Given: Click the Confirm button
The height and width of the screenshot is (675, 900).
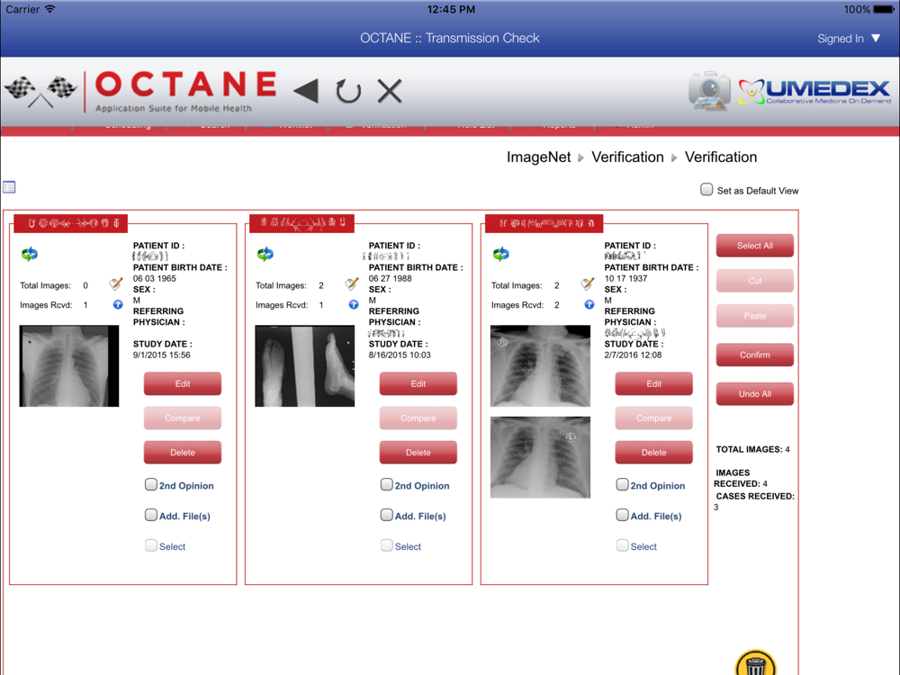Looking at the screenshot, I should coord(755,355).
